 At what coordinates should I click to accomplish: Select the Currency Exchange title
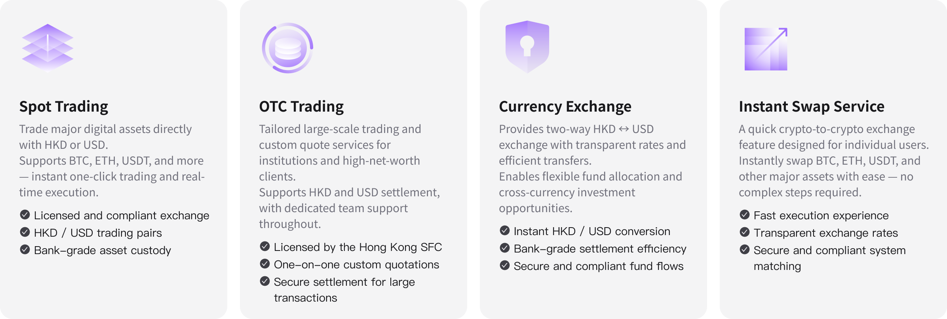tap(565, 106)
